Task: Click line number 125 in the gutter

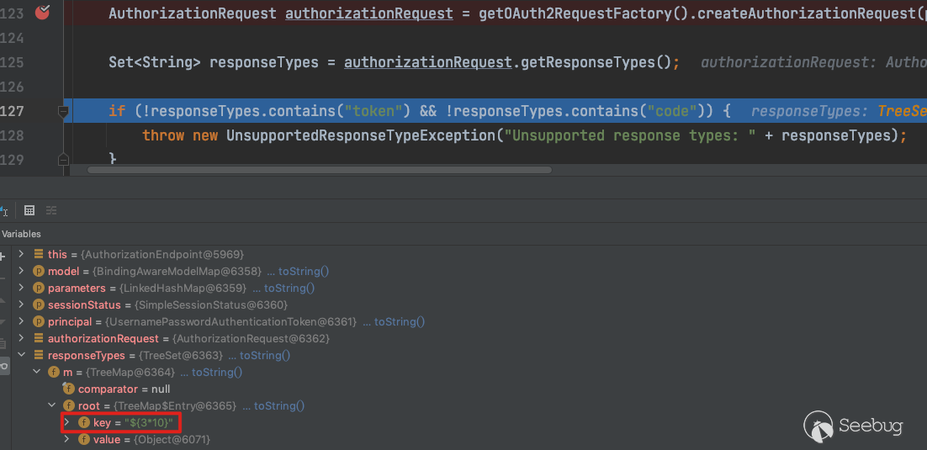Action: tap(13, 62)
